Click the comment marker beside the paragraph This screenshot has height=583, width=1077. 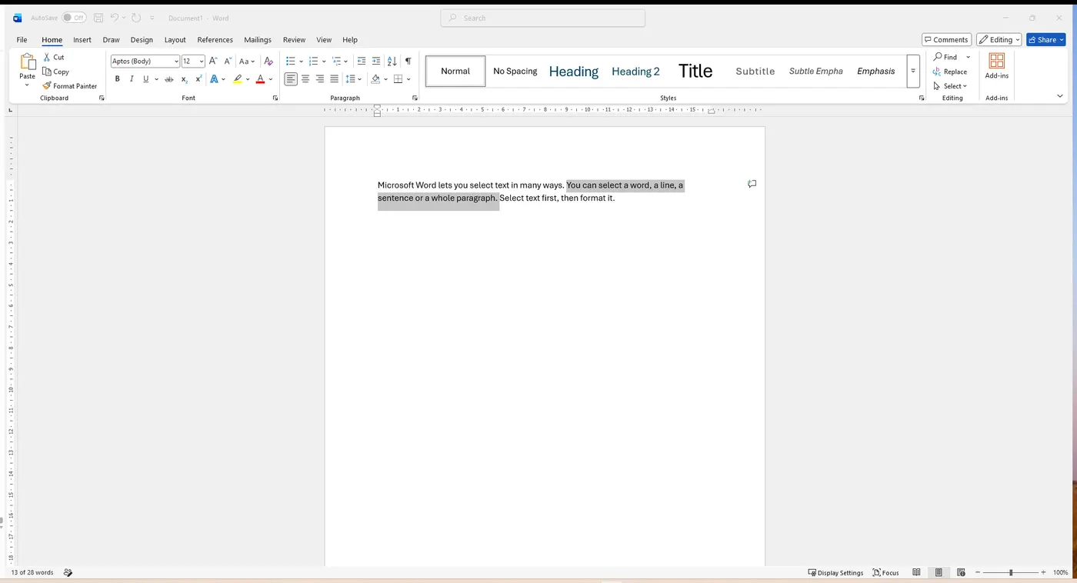point(752,184)
